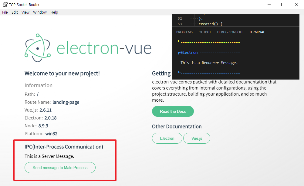Click 'Other Documentation' heading
Screen dimensions: 304x186
pos(177,126)
